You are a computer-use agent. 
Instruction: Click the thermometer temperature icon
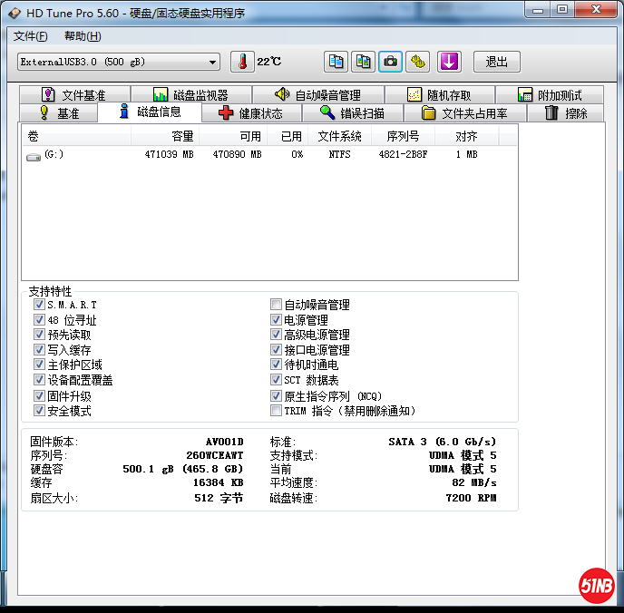coord(242,62)
